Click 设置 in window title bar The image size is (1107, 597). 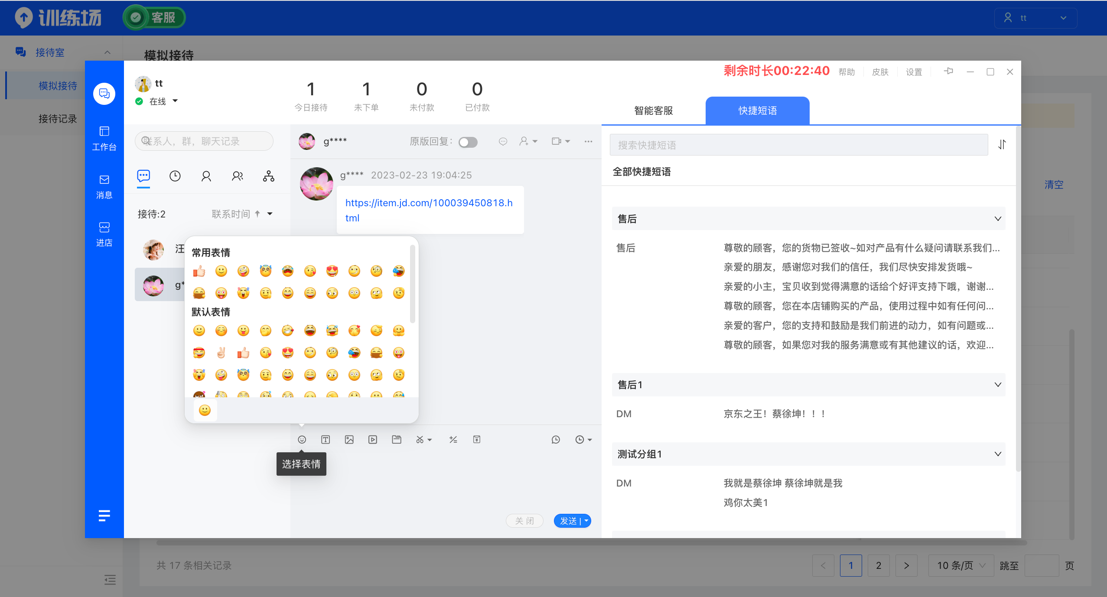(x=914, y=72)
